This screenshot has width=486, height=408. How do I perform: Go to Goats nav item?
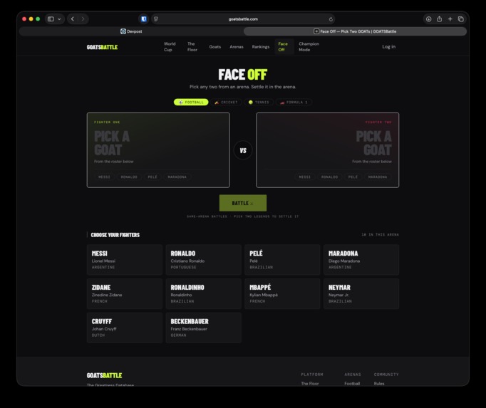pyautogui.click(x=214, y=47)
